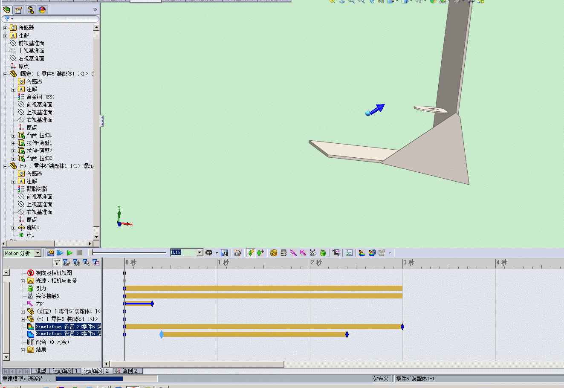Image resolution: width=564 pixels, height=388 pixels.
Task: Open the DisplayManager appearance tab
Action: point(42,10)
